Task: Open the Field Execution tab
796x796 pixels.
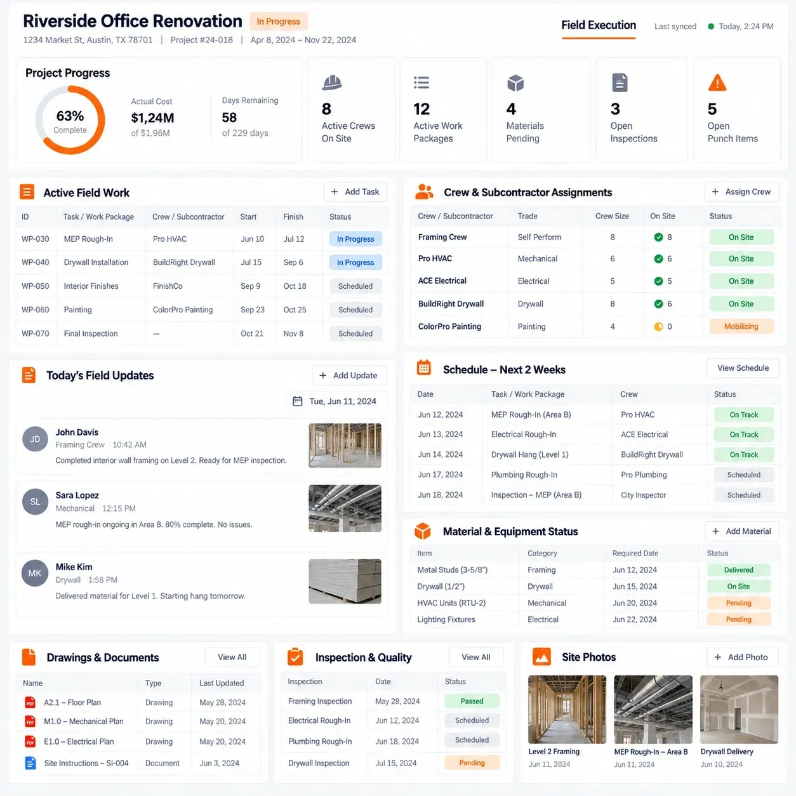Action: (x=599, y=25)
